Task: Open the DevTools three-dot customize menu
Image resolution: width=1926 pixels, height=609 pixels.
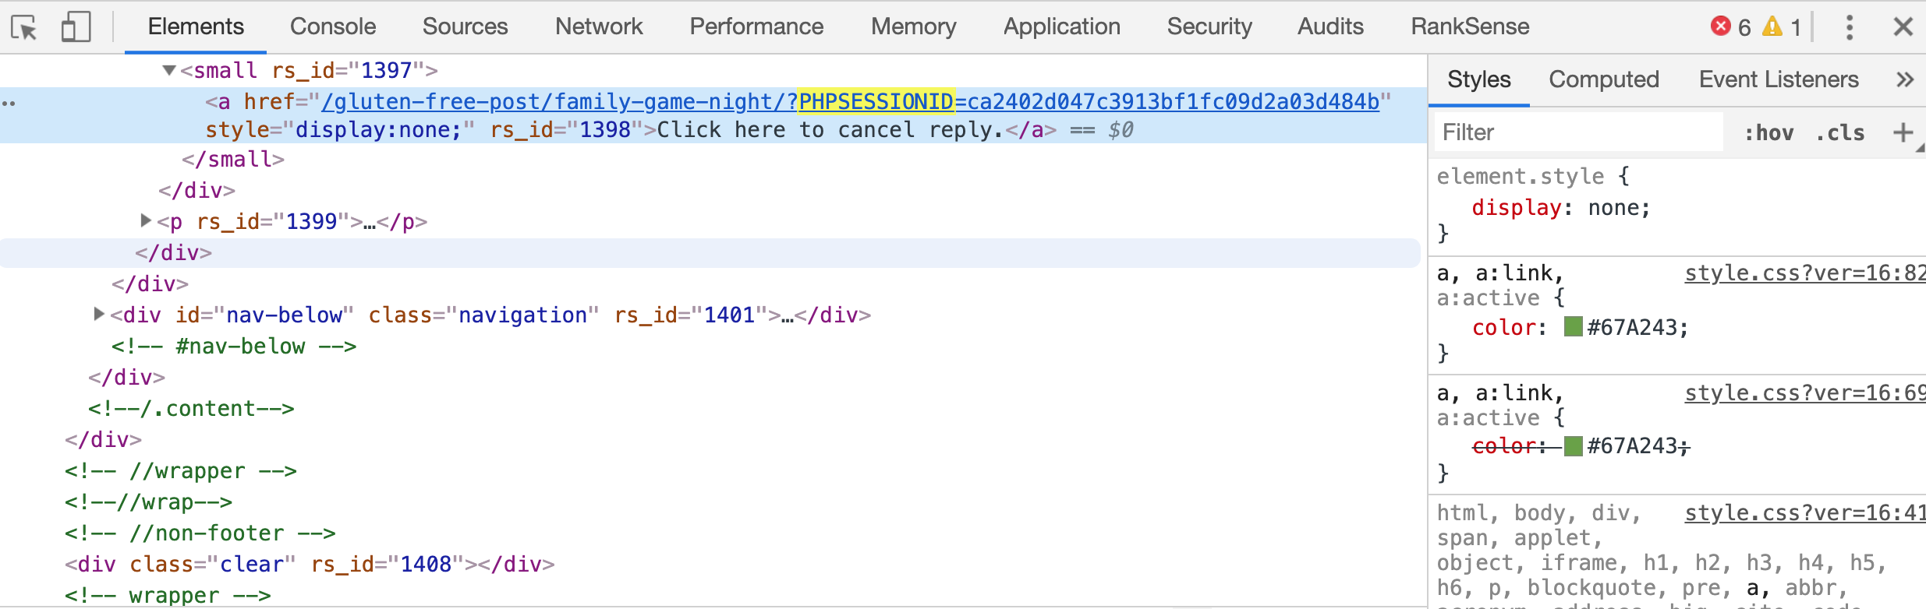Action: point(1849,27)
